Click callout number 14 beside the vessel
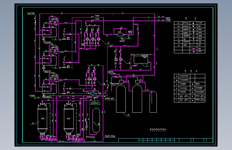Viewport: 232px width, 150px height. point(33,123)
